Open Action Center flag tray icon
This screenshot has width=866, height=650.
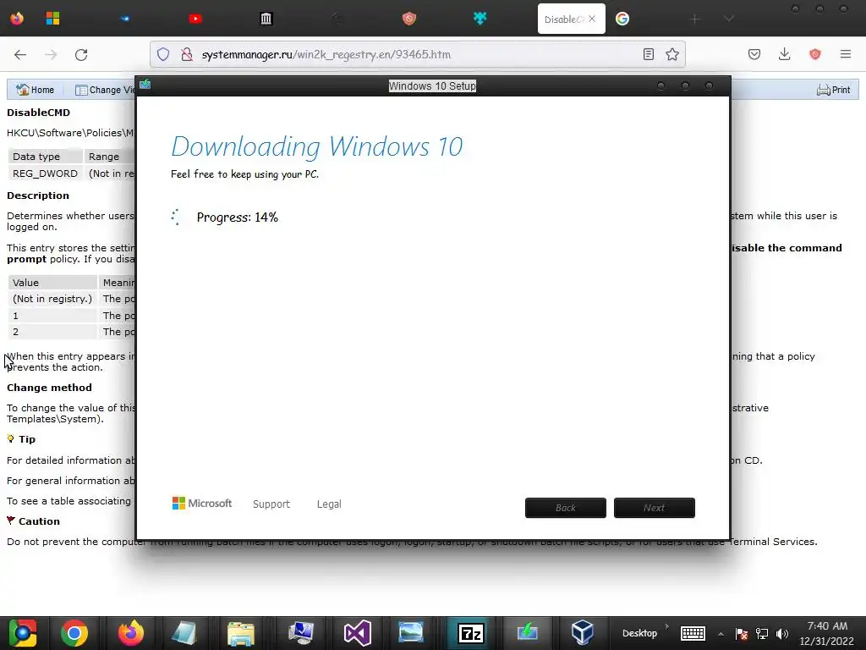(742, 633)
